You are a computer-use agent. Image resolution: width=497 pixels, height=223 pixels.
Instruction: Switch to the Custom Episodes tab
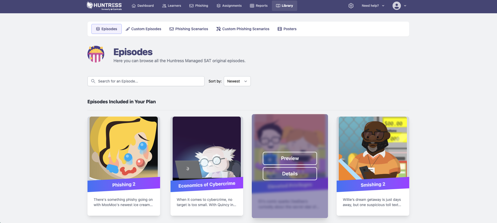143,29
